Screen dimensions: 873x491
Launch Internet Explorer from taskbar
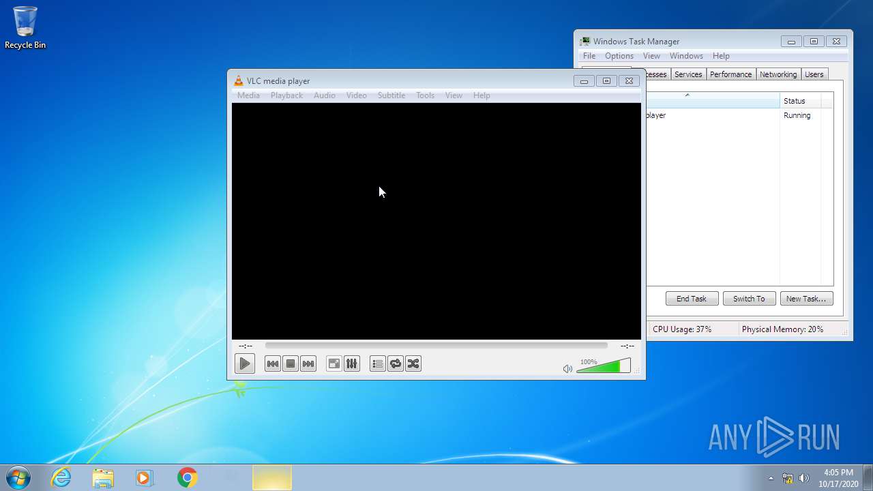point(61,477)
